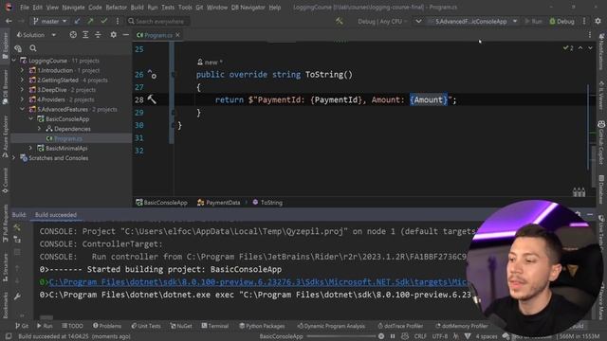The image size is (607, 341).
Task: Open the Git tool window
Action: [22, 326]
